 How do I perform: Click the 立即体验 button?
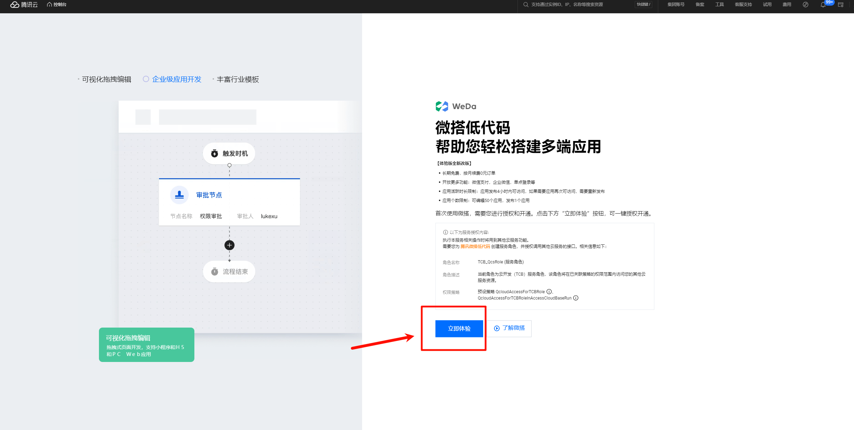(x=459, y=329)
